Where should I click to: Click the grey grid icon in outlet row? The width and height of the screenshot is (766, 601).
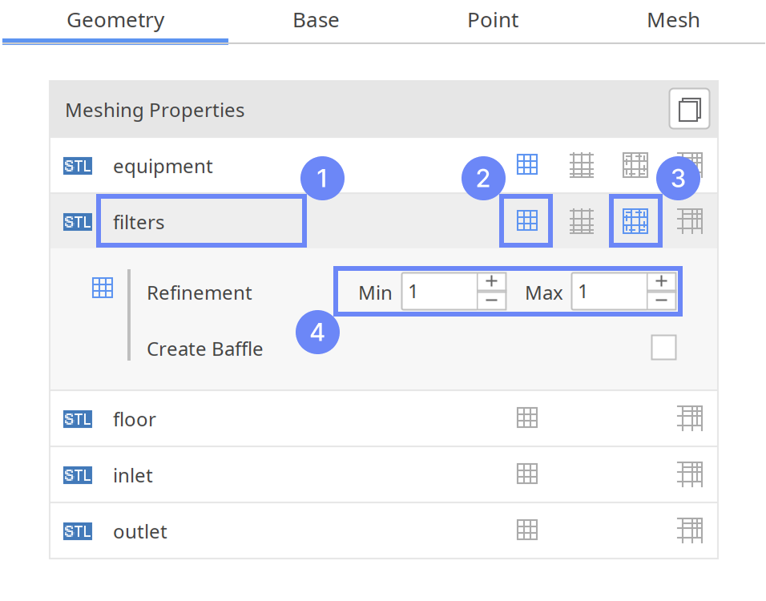pos(526,530)
